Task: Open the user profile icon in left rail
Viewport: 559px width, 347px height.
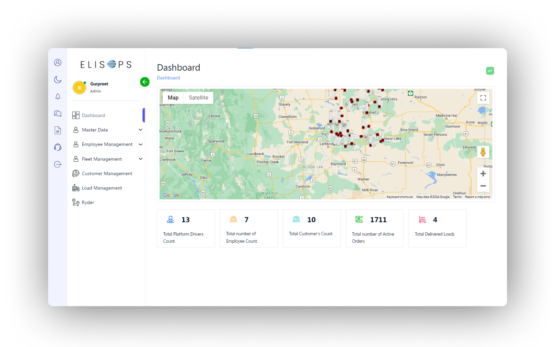Action: click(x=58, y=63)
